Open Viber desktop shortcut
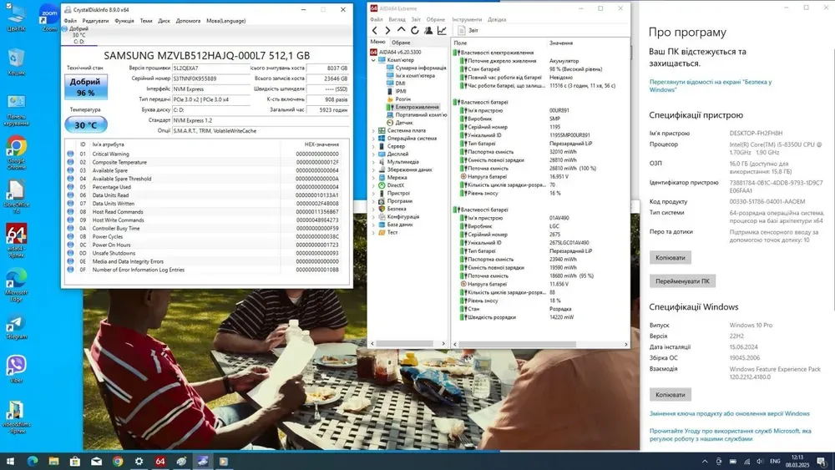 pyautogui.click(x=16, y=368)
